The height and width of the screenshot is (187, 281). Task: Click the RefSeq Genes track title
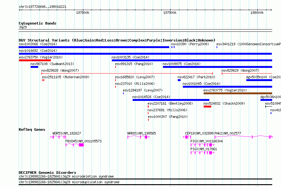point(32,129)
